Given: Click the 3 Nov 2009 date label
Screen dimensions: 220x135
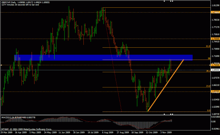Looking at the screenshot, I should point(166,132).
